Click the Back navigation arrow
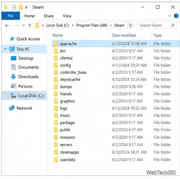The height and width of the screenshot is (179, 180). (7, 25)
